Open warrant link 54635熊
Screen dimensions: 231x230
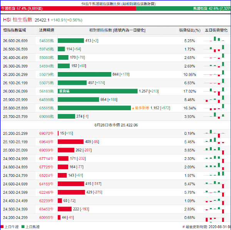point(47,41)
